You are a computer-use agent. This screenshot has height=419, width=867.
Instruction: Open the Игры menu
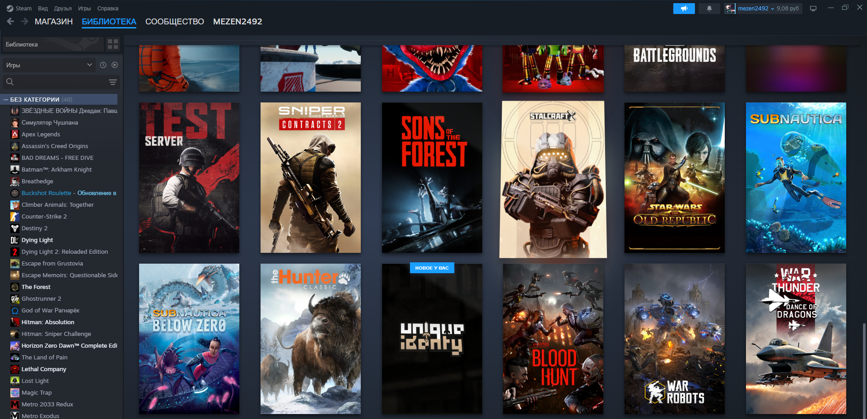(x=84, y=8)
